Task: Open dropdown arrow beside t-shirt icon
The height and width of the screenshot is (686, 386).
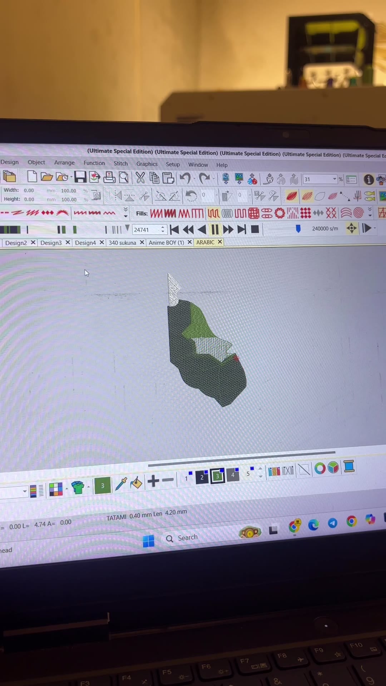Action: 88,487
